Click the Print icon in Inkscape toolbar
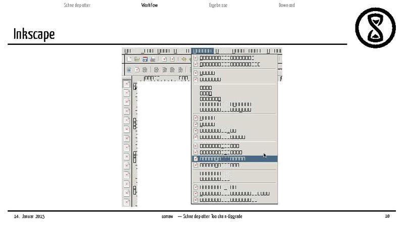Image resolution: width=404 pixels, height=227 pixels. (153, 59)
